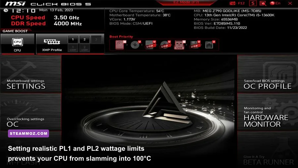Click Motherboard Temperature 38°C reading
298x168 pixels.
coord(140,15)
